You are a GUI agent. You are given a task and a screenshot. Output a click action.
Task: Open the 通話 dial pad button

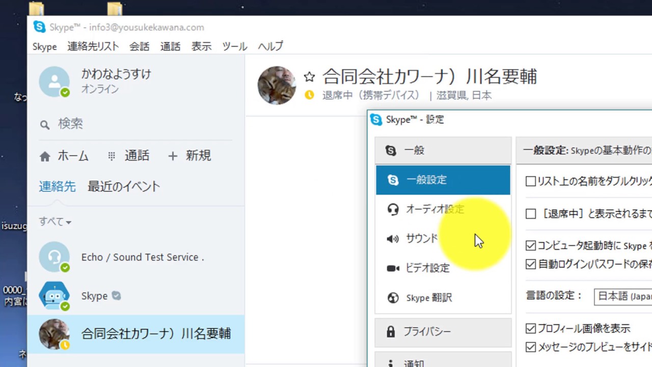(x=128, y=156)
